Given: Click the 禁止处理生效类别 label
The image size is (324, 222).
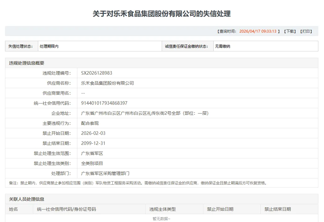Looking at the screenshot, I should pos(52,163).
